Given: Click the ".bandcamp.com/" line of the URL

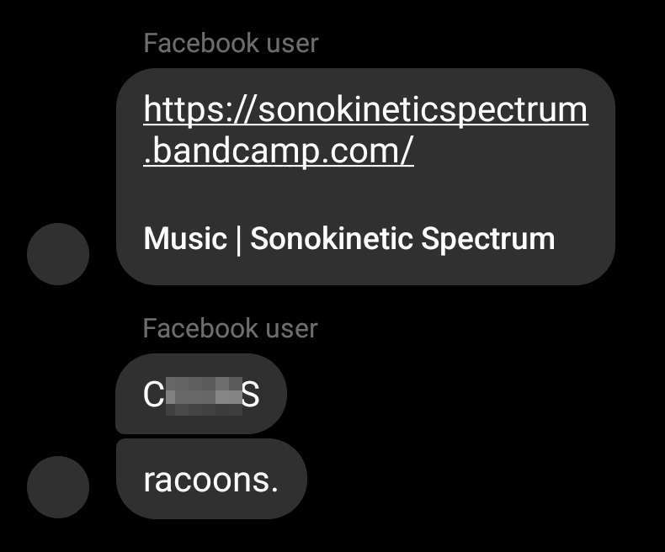Looking at the screenshot, I should [x=279, y=154].
